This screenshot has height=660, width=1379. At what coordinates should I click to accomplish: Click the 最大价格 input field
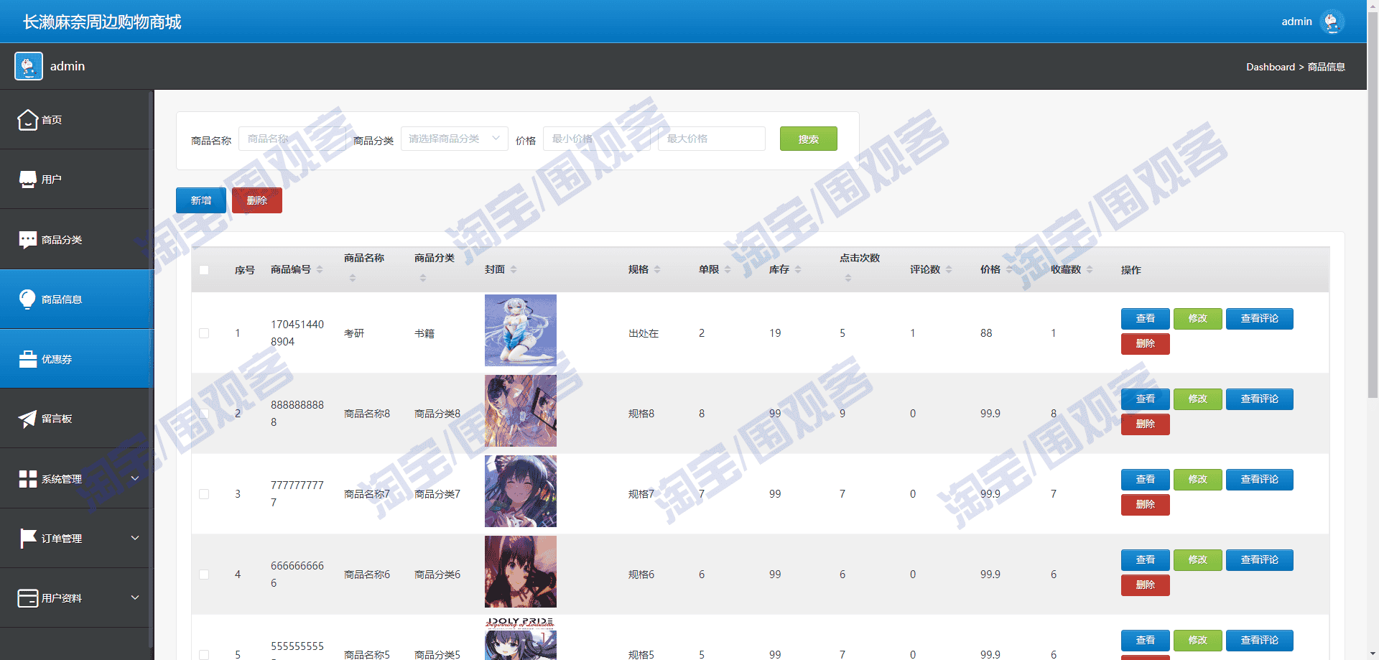pyautogui.click(x=712, y=139)
